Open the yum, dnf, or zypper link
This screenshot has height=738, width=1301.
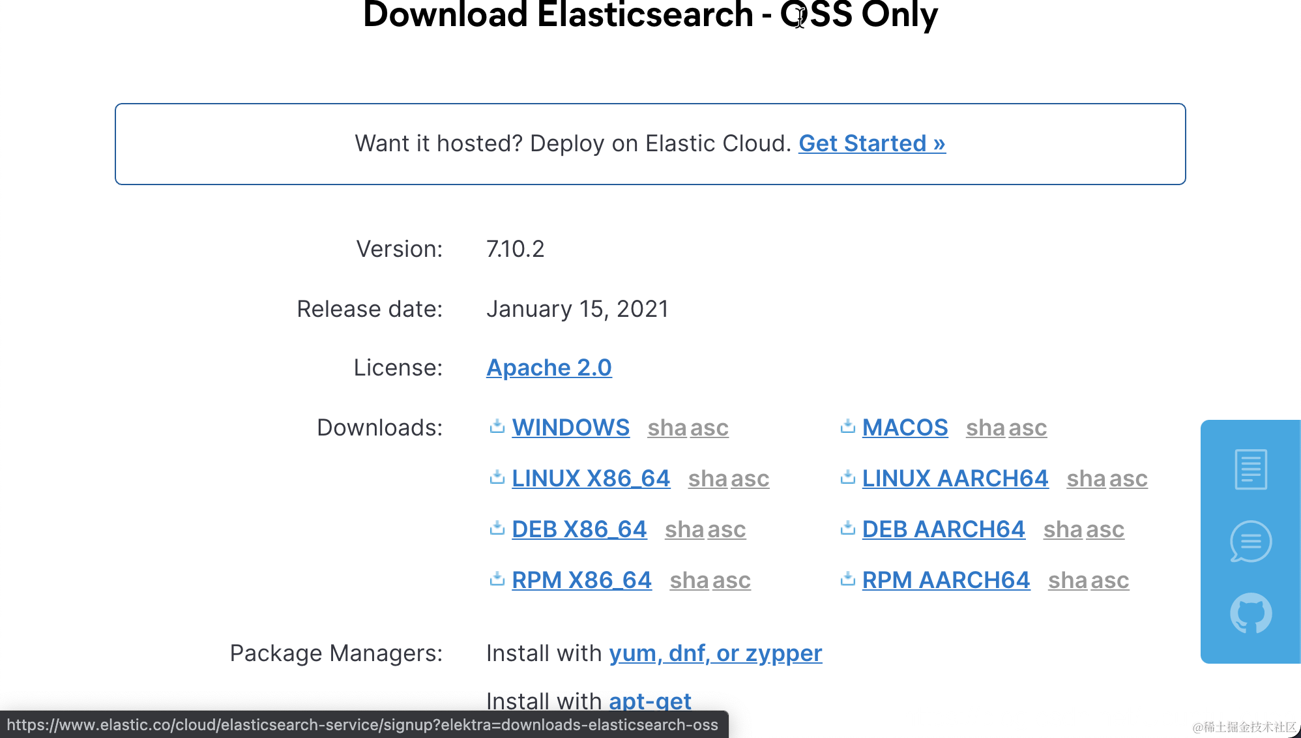point(715,653)
